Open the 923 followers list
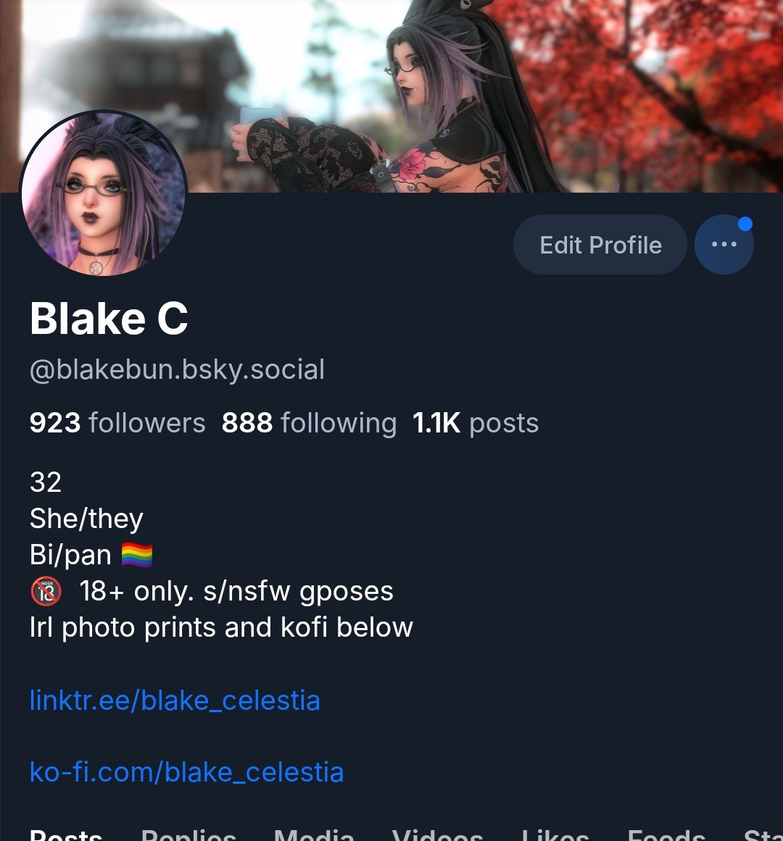This screenshot has width=783, height=841. tap(117, 422)
